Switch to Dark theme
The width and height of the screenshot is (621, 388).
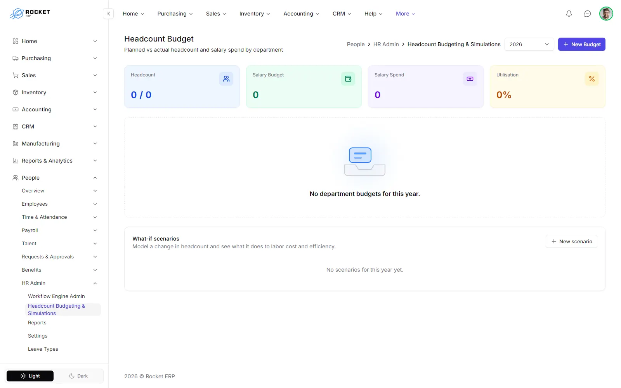[78, 376]
